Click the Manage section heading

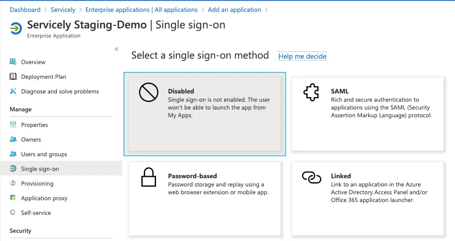pyautogui.click(x=21, y=109)
